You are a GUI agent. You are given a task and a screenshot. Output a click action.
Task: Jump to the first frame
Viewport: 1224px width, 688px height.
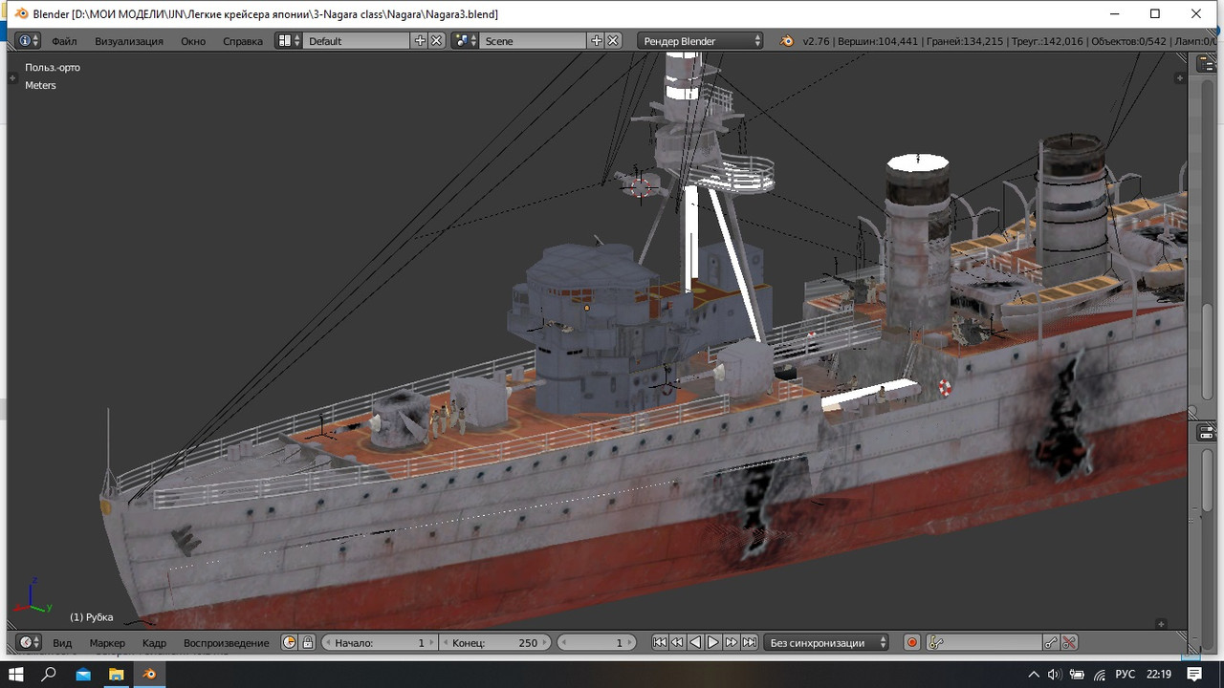[x=660, y=643]
